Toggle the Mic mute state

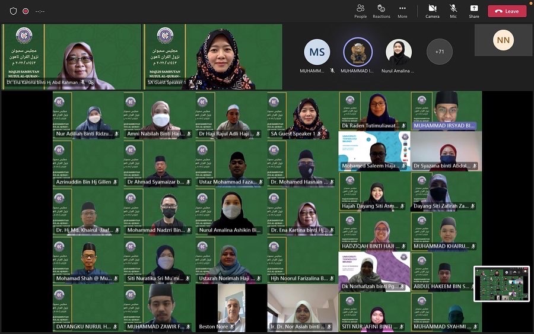[453, 11]
